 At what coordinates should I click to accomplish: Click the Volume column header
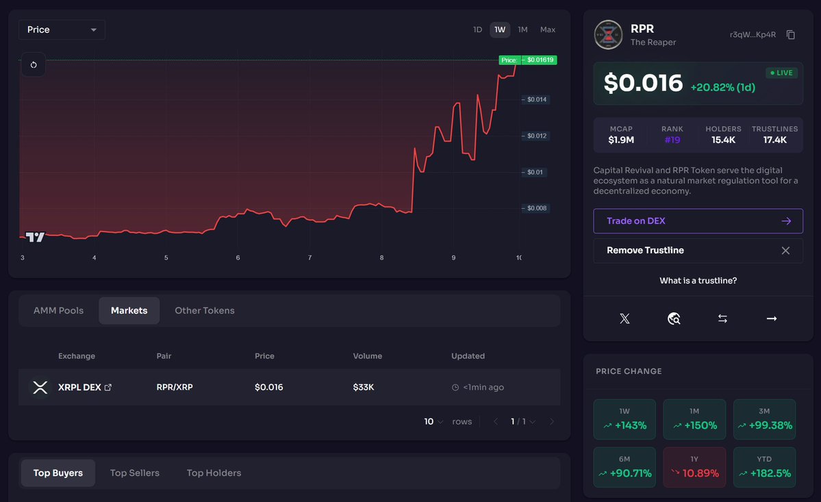coord(368,356)
